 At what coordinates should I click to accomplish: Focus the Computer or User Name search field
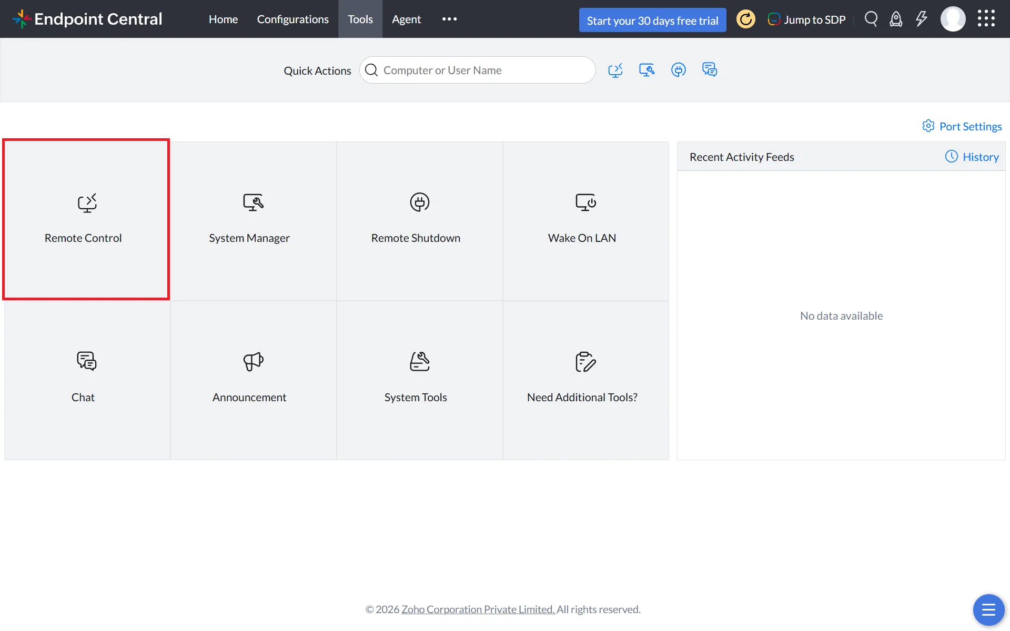tap(477, 70)
